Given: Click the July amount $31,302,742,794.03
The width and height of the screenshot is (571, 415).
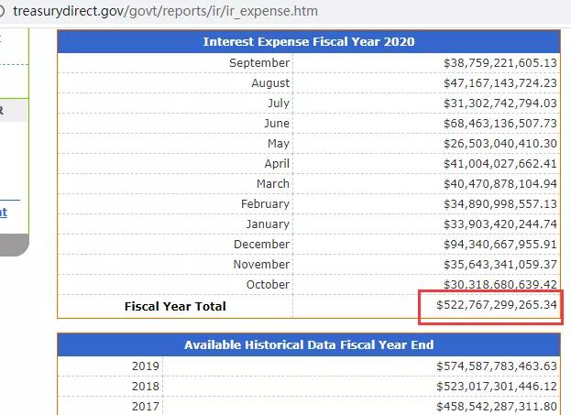Looking at the screenshot, I should pyautogui.click(x=500, y=104).
